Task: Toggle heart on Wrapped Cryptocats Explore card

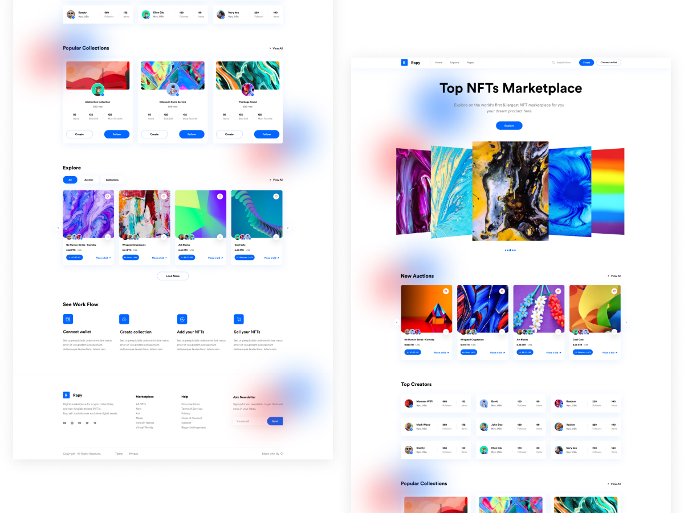Action: pos(164,196)
